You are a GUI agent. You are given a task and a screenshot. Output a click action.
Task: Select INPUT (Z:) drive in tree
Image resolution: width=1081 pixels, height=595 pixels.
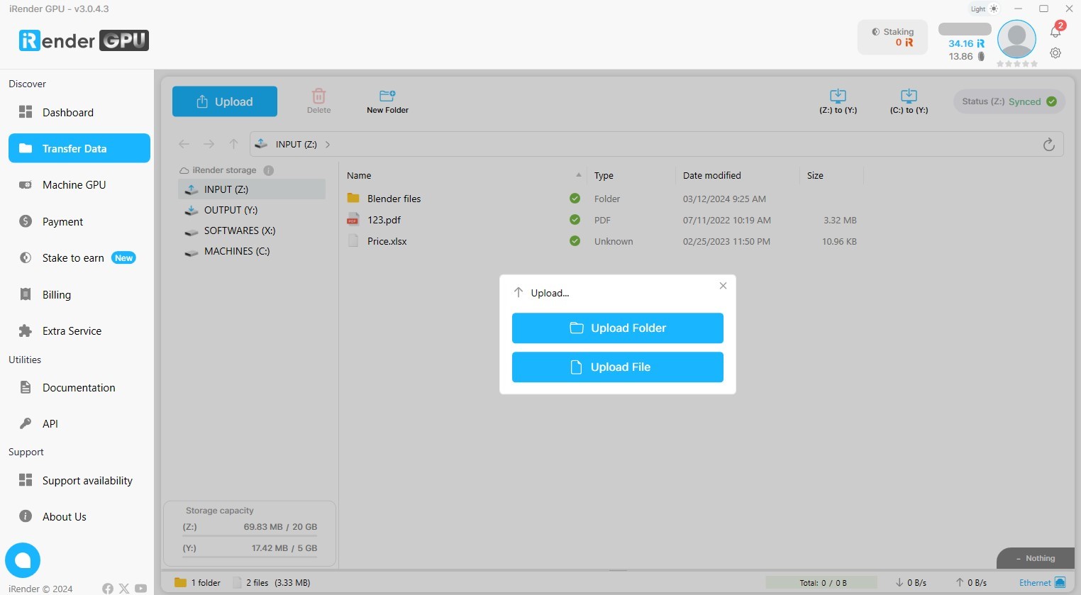tap(252, 189)
